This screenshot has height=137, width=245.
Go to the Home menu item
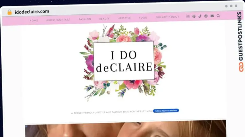tap(34, 20)
